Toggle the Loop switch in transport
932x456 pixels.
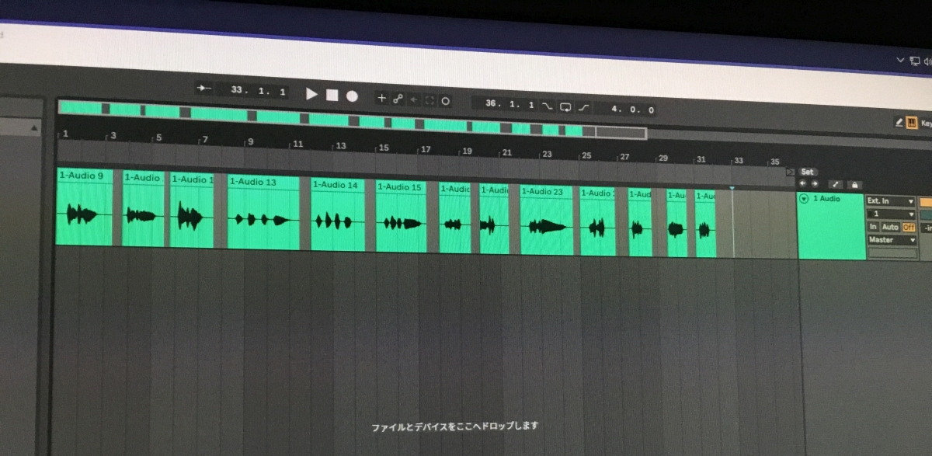pyautogui.click(x=565, y=106)
